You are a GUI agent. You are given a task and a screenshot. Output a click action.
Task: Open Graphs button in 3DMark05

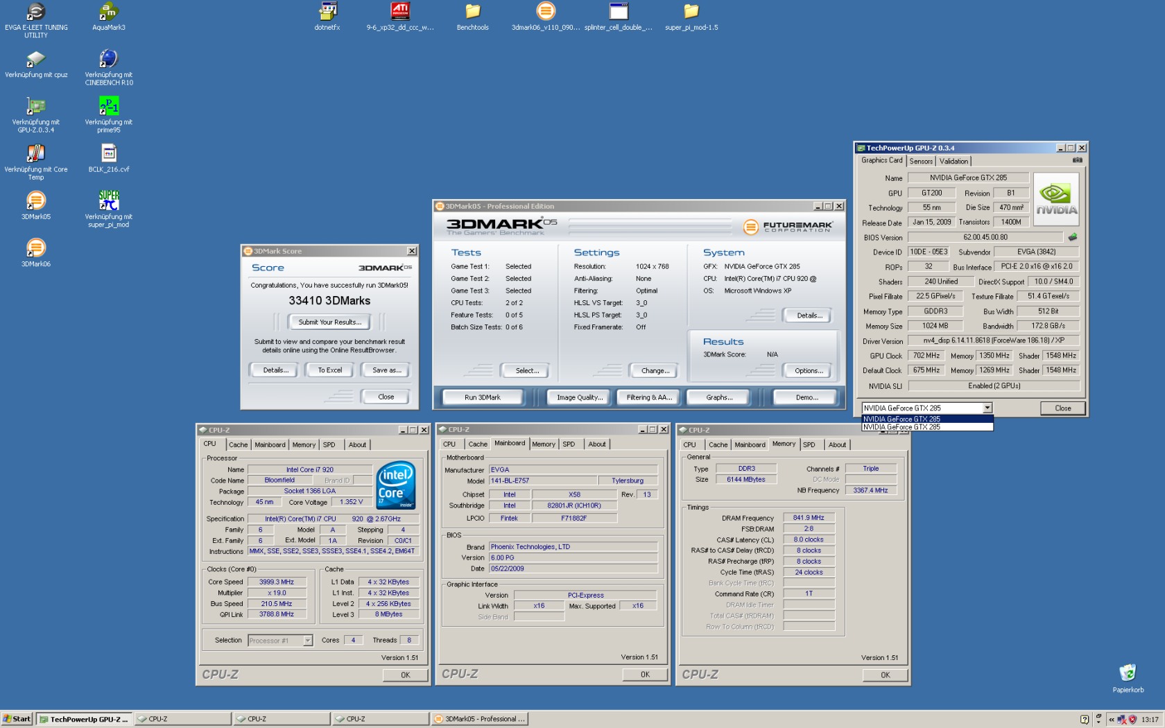pos(719,397)
